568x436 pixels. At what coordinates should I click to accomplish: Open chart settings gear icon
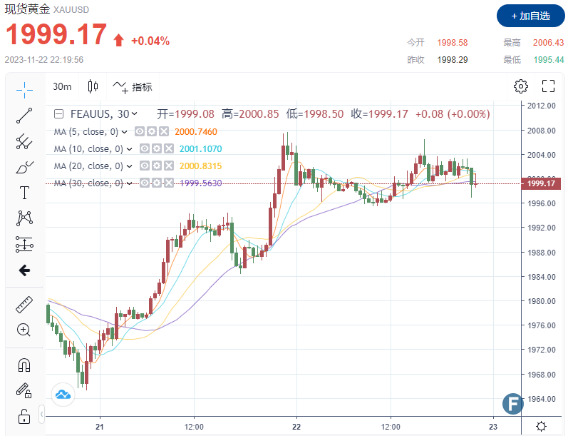(x=521, y=87)
